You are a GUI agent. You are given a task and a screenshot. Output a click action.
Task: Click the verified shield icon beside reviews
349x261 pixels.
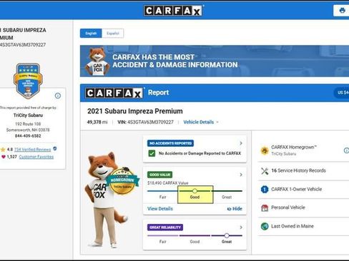click(55, 149)
